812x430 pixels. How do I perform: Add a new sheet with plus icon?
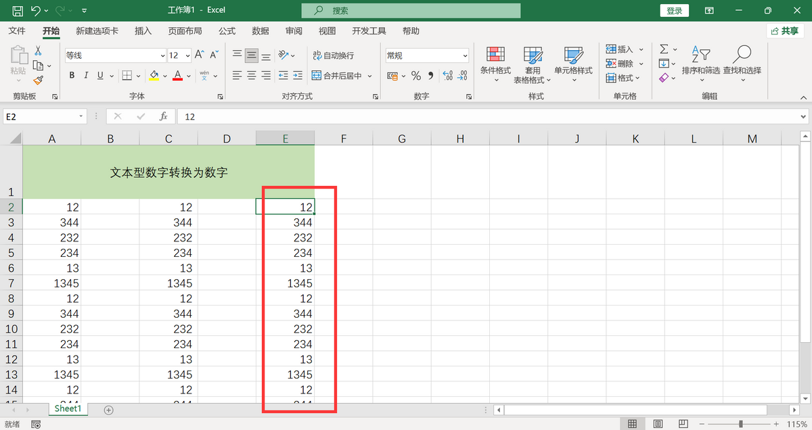(x=109, y=410)
